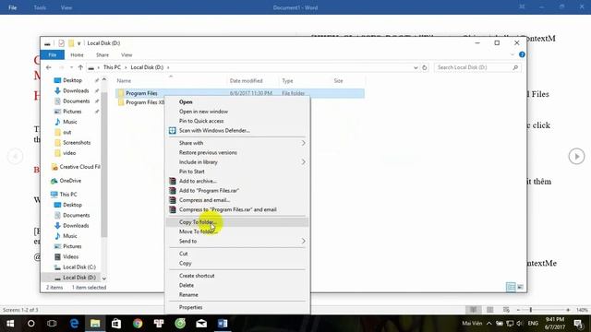Viewport: 591px width, 332px height.
Task: Open the Explorer File tab
Action: coord(53,55)
